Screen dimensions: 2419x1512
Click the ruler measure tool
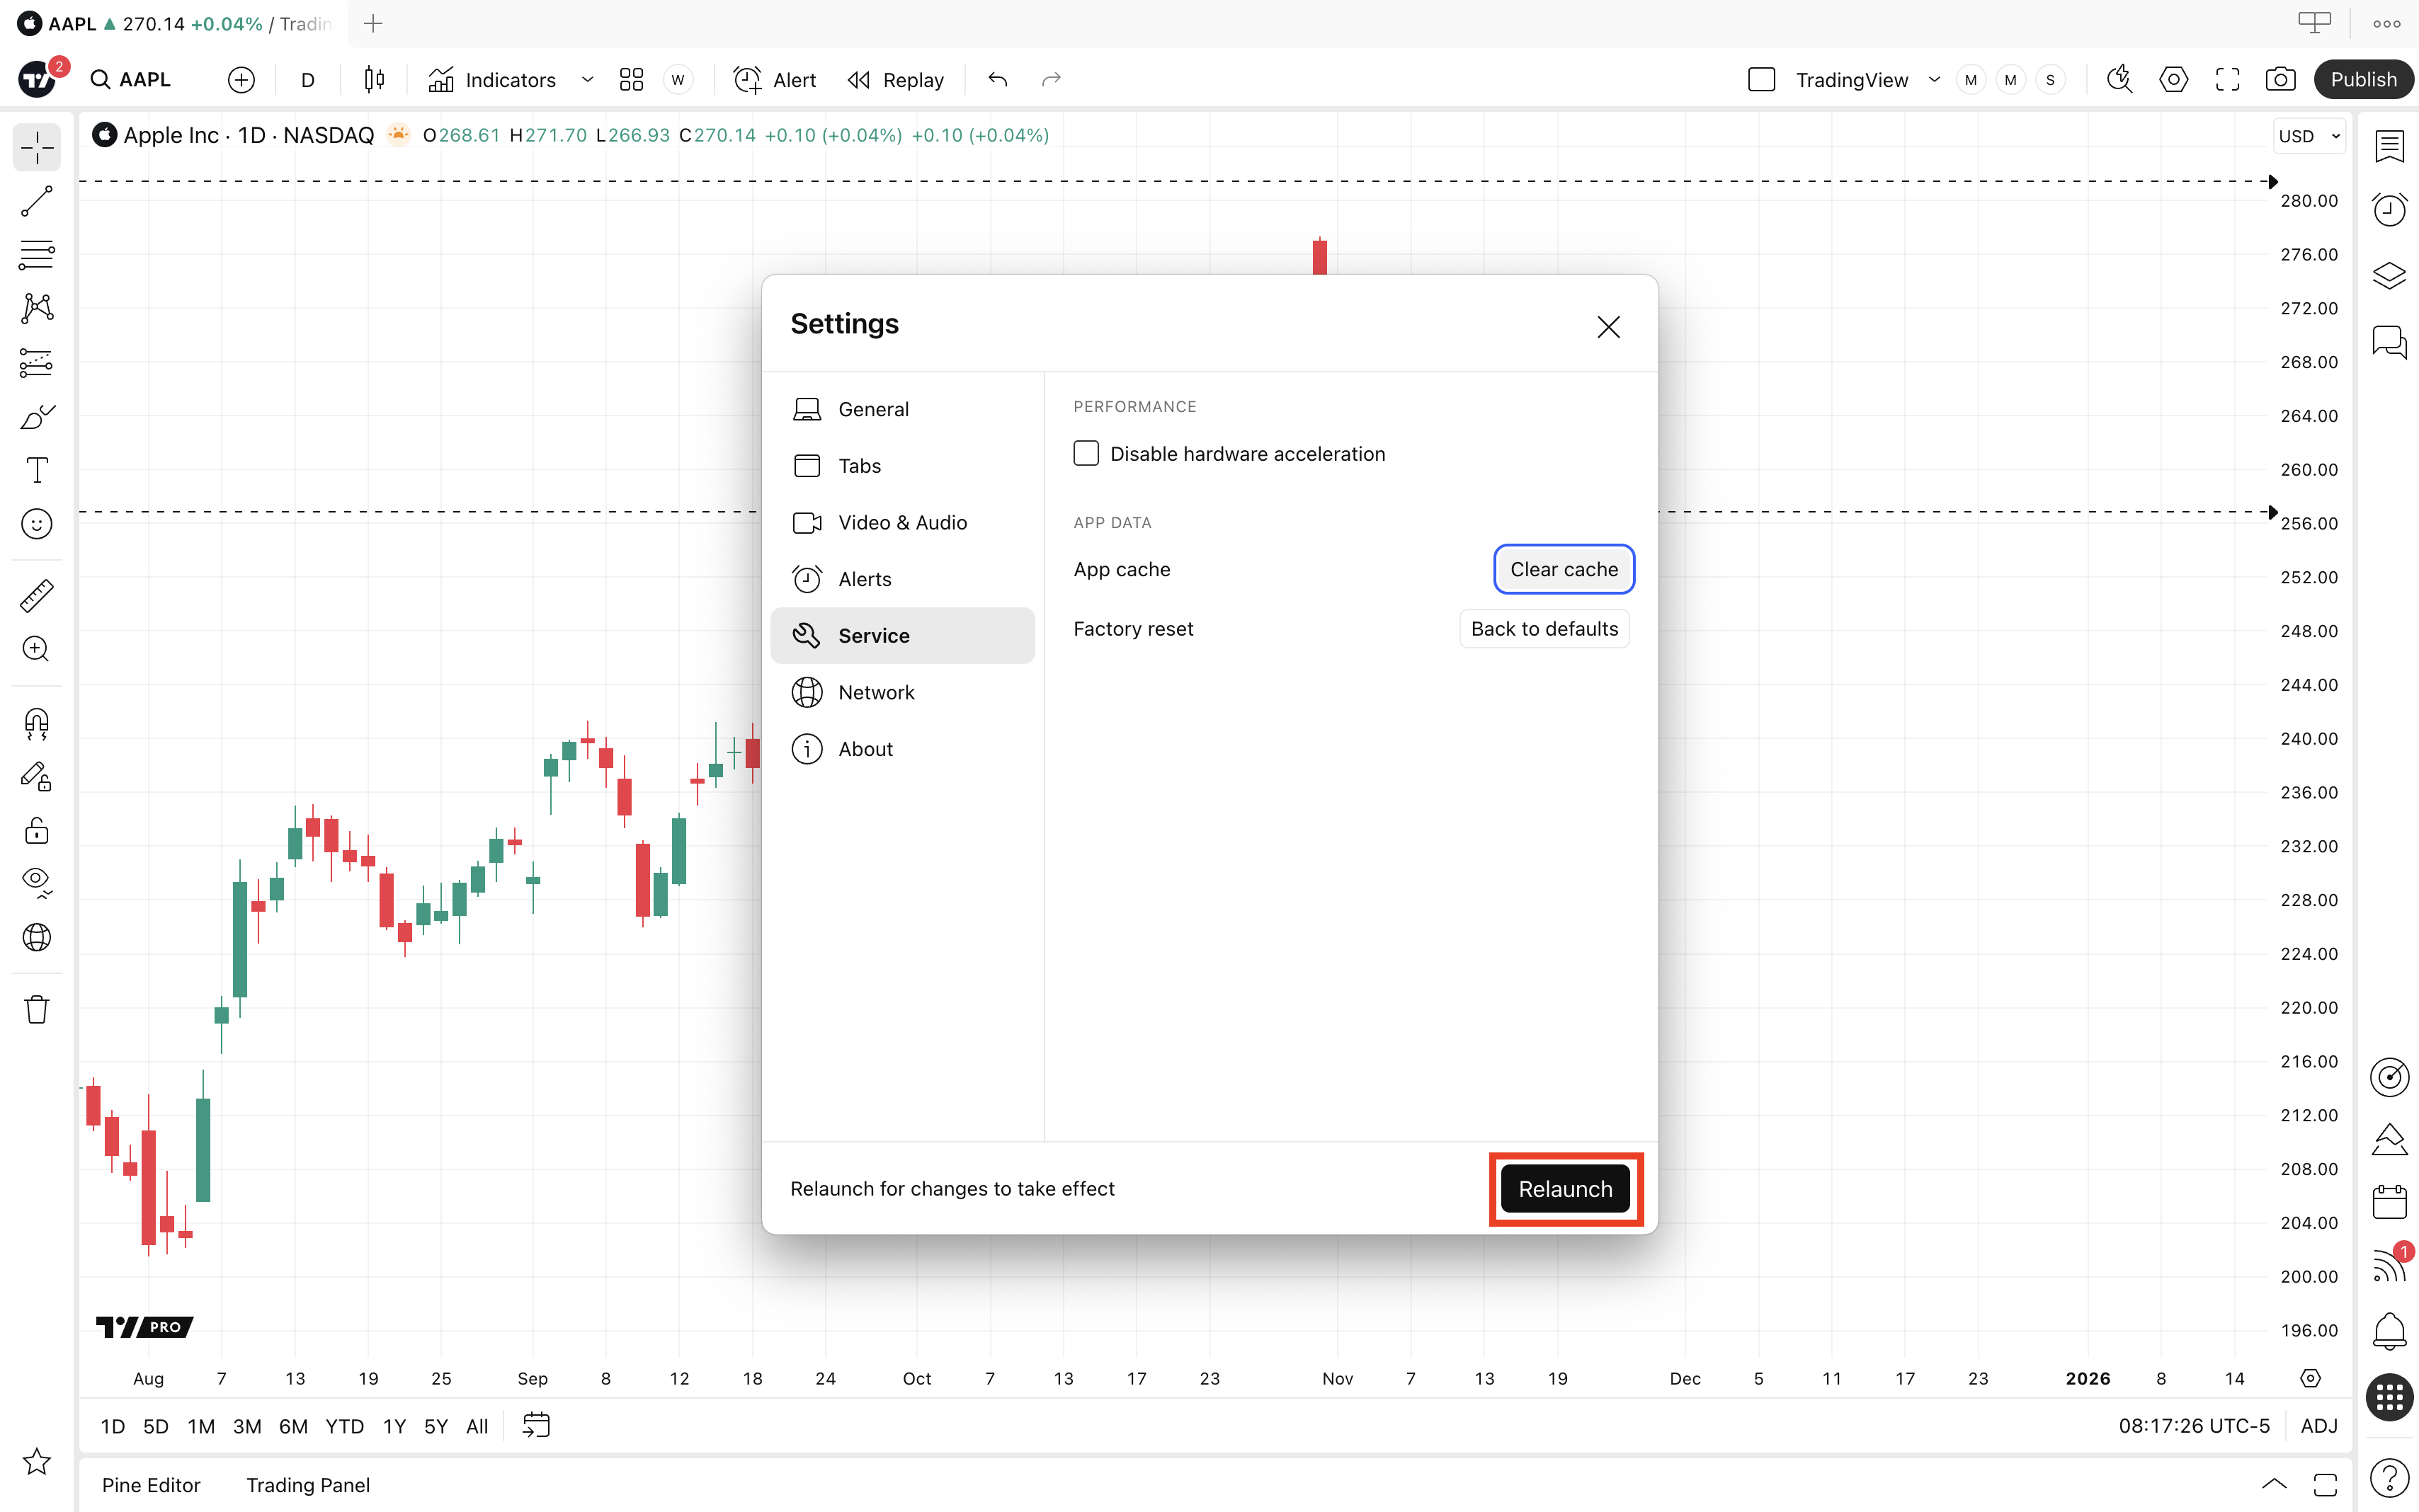pyautogui.click(x=37, y=596)
